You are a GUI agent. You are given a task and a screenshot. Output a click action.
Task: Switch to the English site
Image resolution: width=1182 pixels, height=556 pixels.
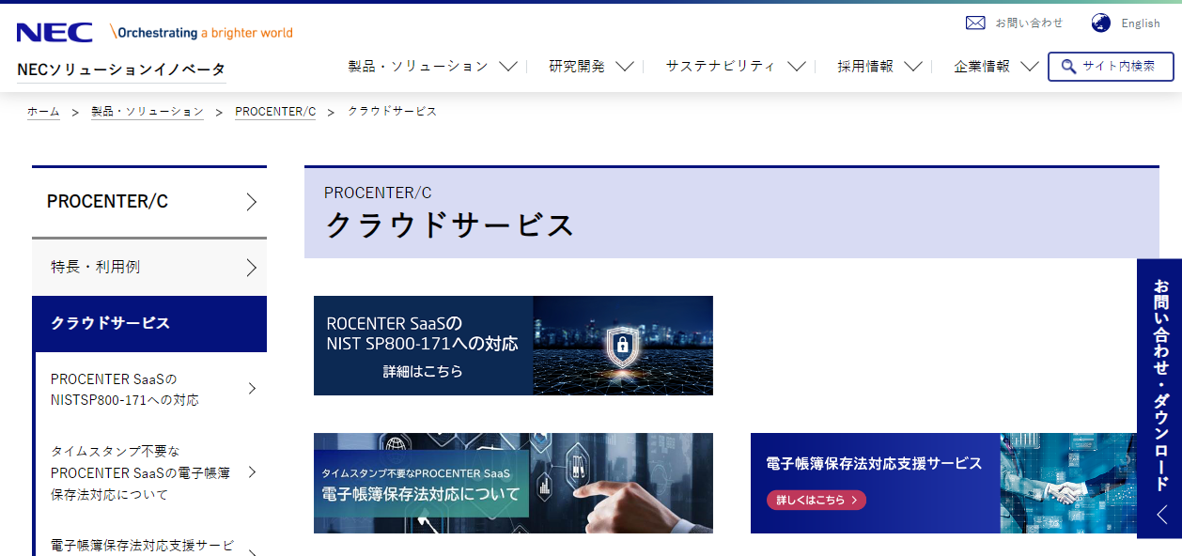coord(1141,23)
